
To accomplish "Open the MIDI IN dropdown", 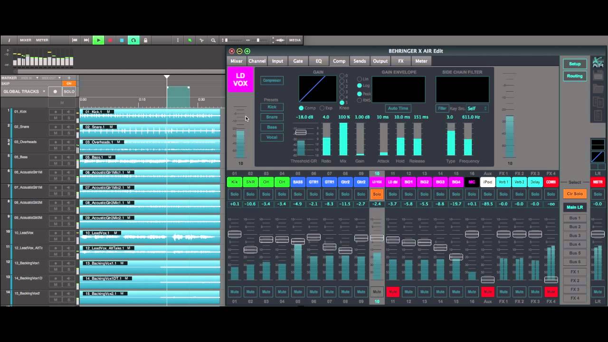I will click(26, 78).
